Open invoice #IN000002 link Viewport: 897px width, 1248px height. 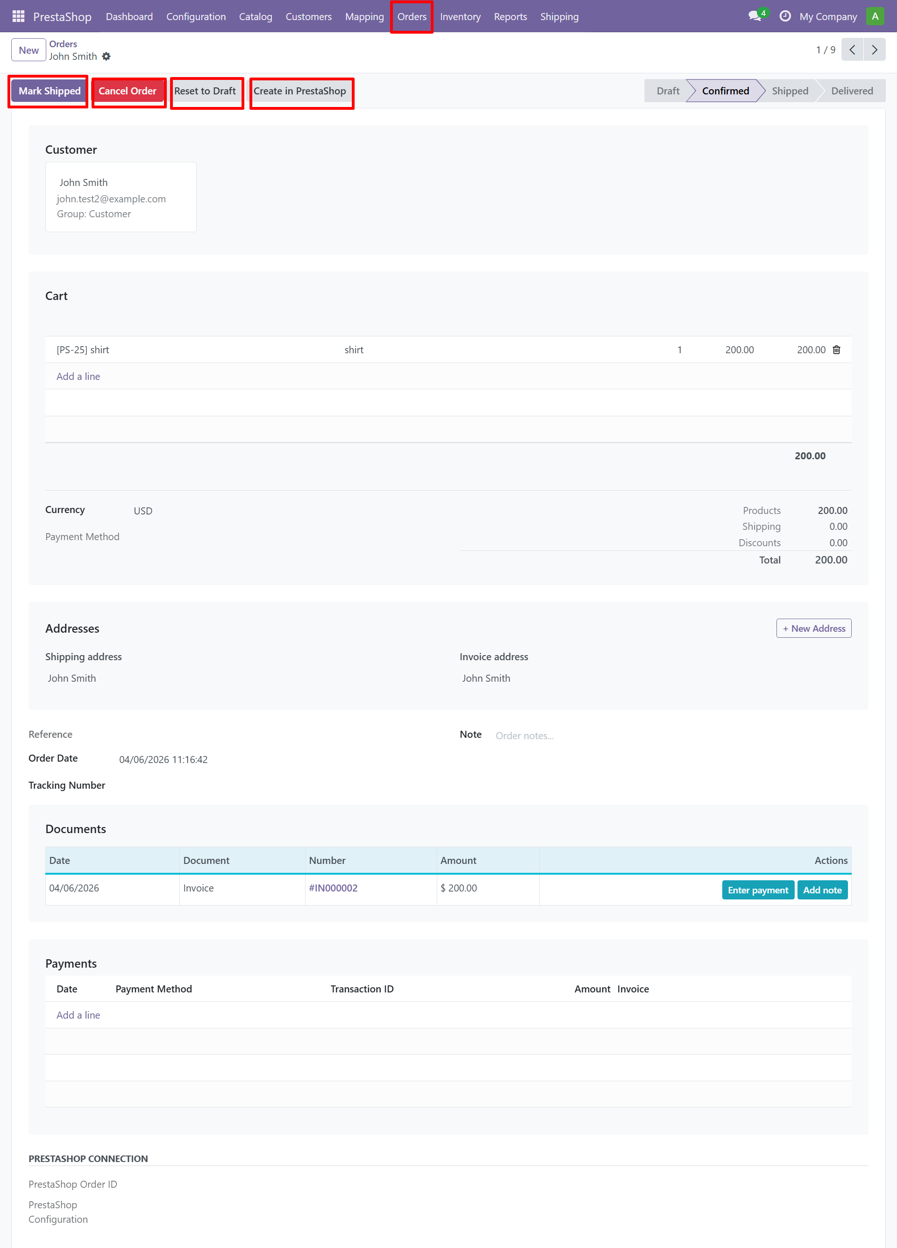pyautogui.click(x=333, y=888)
